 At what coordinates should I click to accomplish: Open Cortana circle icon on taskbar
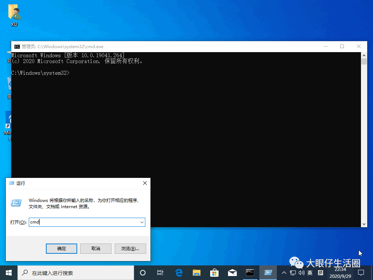[x=143, y=273]
